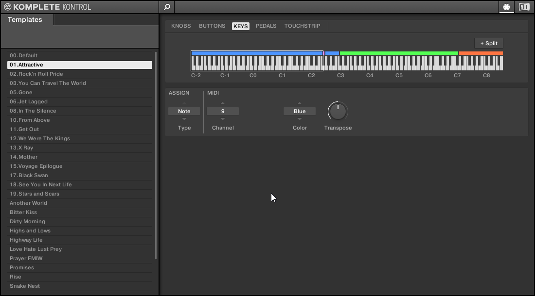
Task: Choose the Snake Nest template
Action: [80, 286]
